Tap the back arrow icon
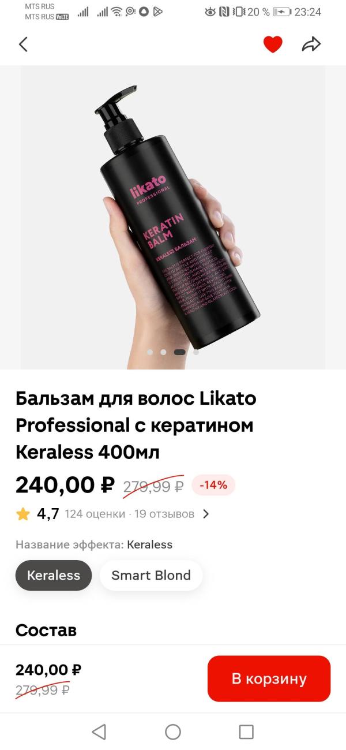 pyautogui.click(x=23, y=44)
